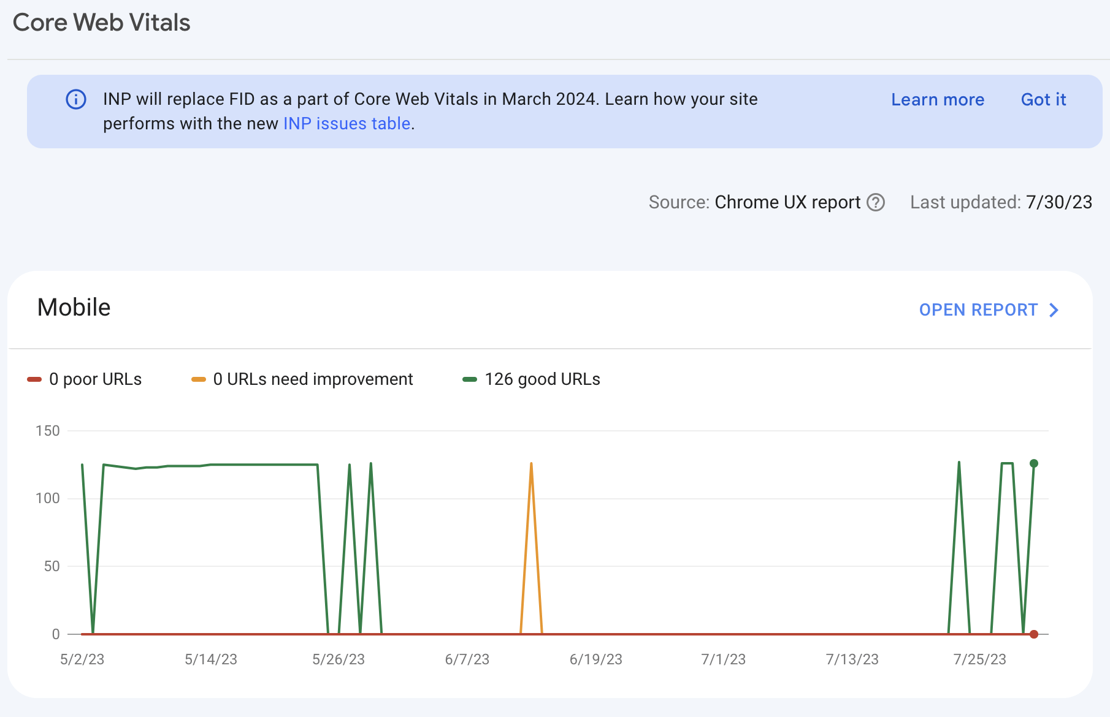The image size is (1110, 717).
Task: Click the info icon in the INP banner
Action: [x=75, y=99]
